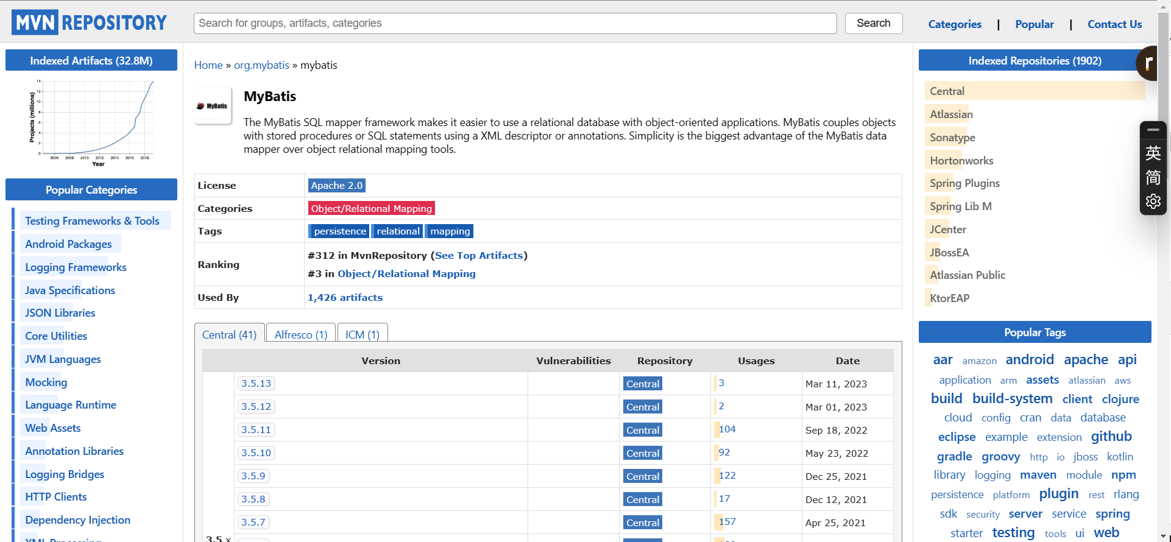
Task: Open the 122 usages link
Action: point(727,476)
